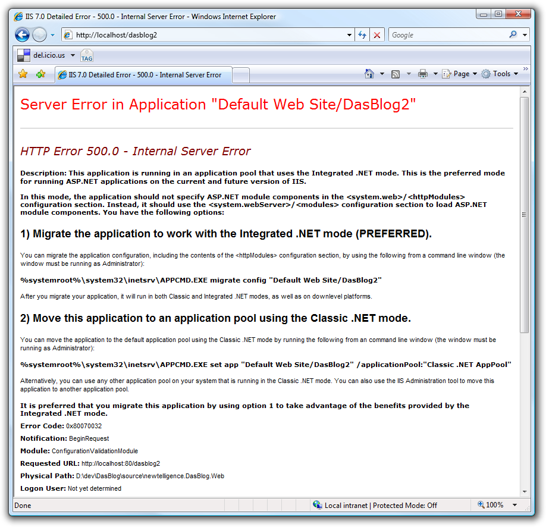The height and width of the screenshot is (527, 546).
Task: Select the IIS 7.0 Detailed Error tab
Action: (x=143, y=75)
